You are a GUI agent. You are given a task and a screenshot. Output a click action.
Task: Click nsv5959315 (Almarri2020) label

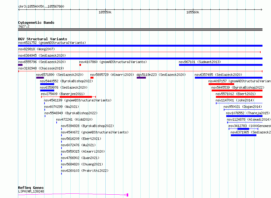(83, 151)
